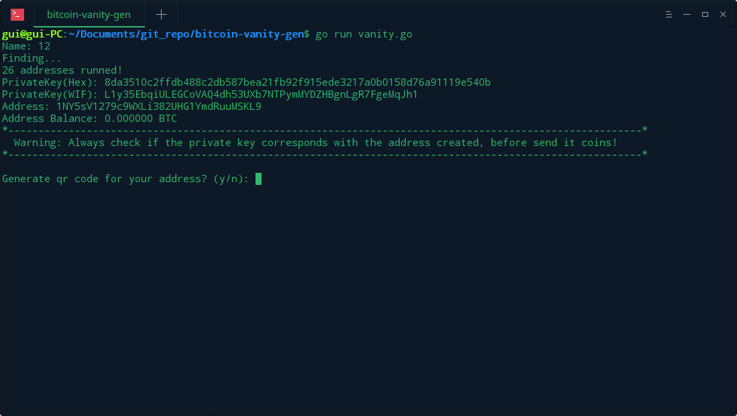This screenshot has width=737, height=416.
Task: Click the '26 addresses runned!' line
Action: pyautogui.click(x=62, y=70)
